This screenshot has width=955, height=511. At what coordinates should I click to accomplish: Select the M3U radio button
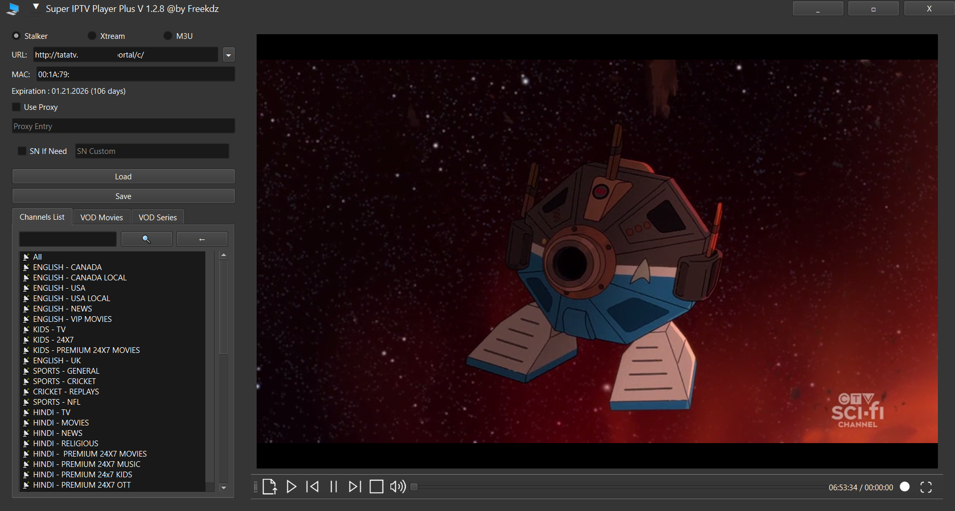click(x=167, y=36)
